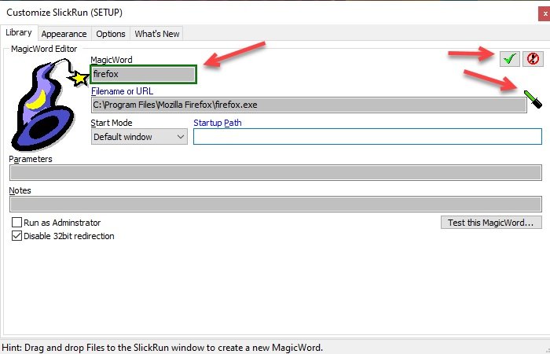This screenshot has width=550, height=354.
Task: Click the Filename or URL link label
Action: tap(122, 91)
